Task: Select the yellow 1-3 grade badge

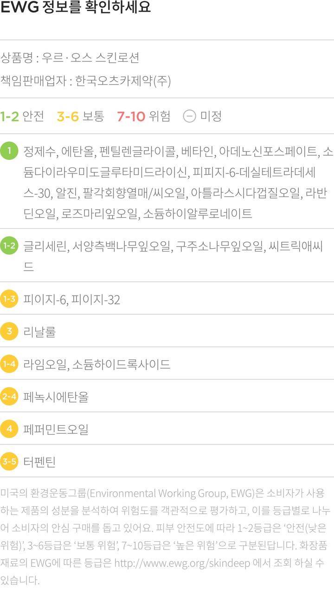Action: click(x=9, y=299)
